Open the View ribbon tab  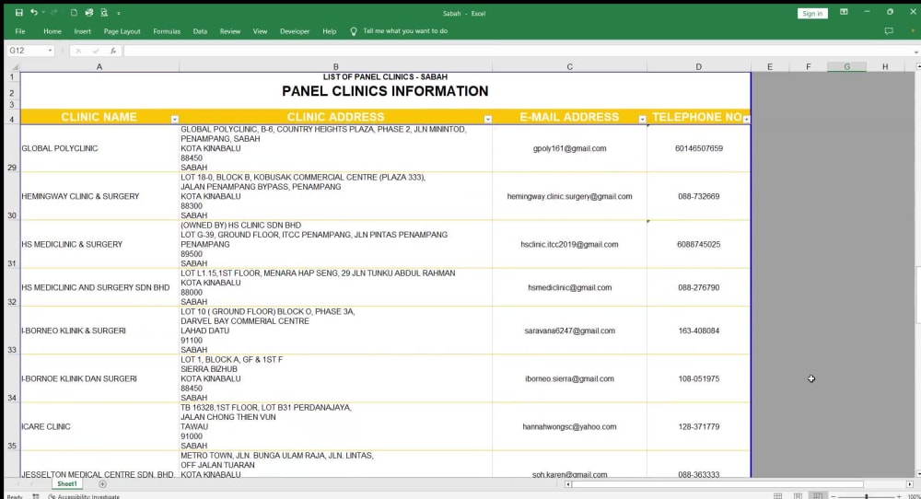[260, 31]
